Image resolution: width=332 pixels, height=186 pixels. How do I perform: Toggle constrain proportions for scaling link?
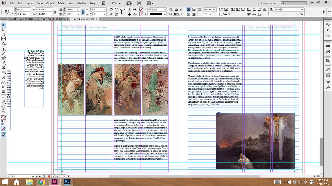pos(82,12)
